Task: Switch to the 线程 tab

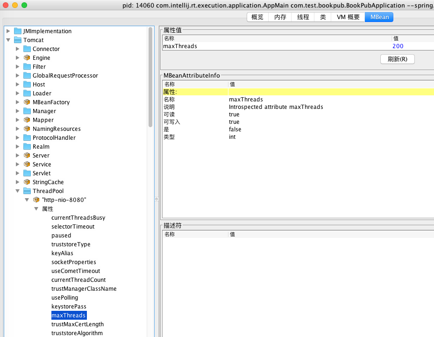Action: tap(303, 17)
